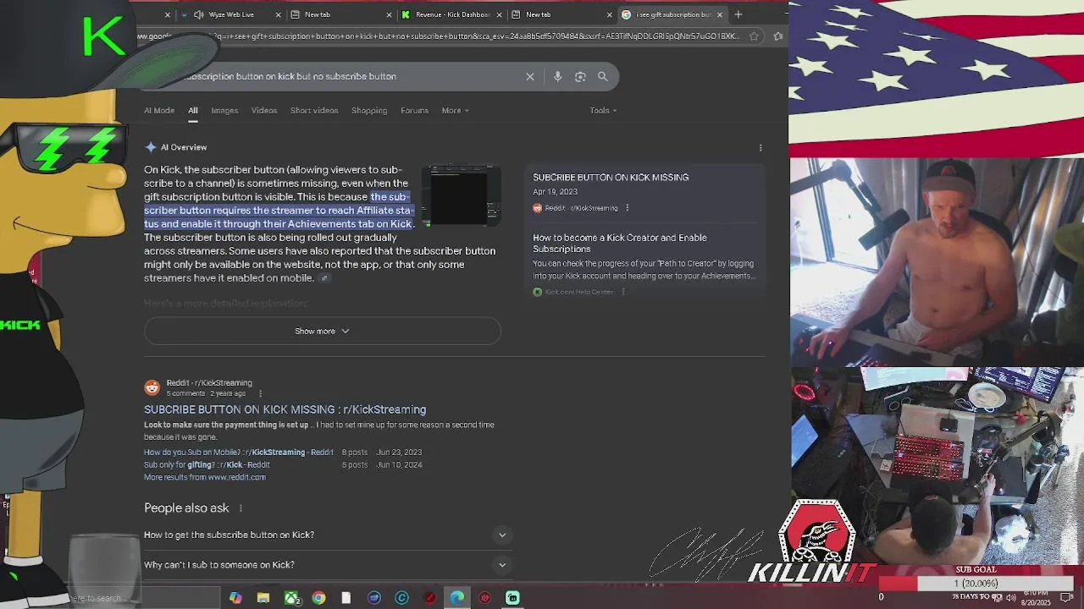The image size is (1084, 609).
Task: Submit search with magnifier icon
Action: coord(603,76)
